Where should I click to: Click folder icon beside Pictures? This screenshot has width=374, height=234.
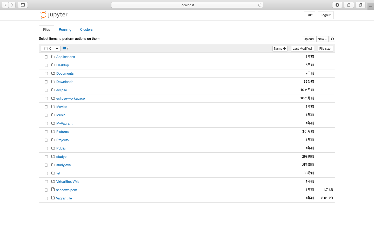point(53,132)
